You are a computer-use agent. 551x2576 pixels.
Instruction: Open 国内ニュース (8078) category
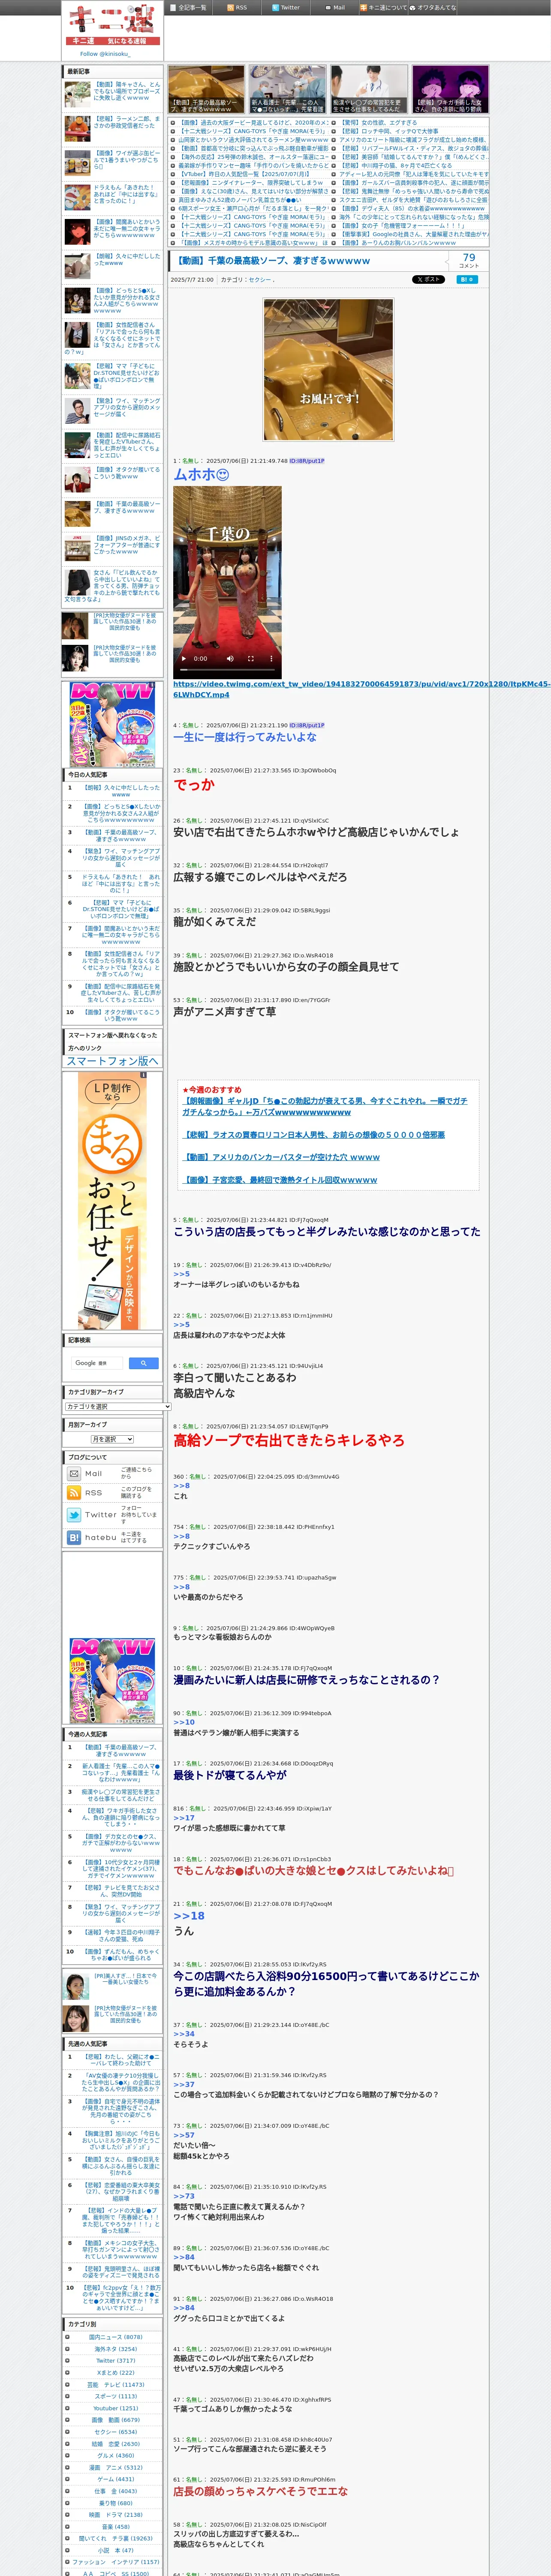coord(116,2337)
